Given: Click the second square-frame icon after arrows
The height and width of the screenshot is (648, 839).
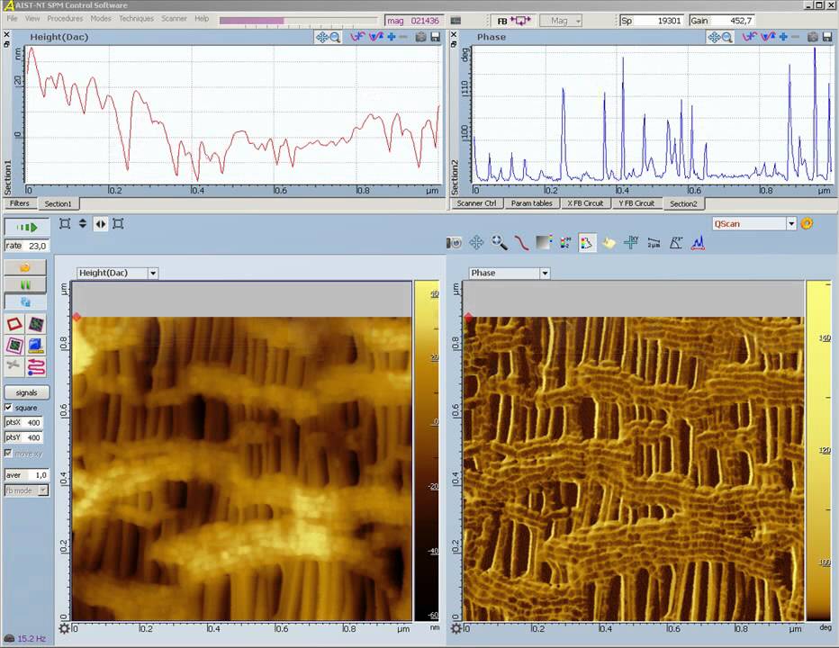Looking at the screenshot, I should 118,224.
